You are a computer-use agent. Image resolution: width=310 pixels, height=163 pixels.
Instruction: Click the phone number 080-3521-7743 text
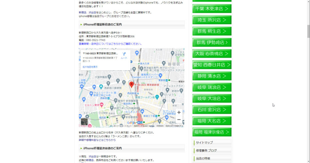coord(96,40)
